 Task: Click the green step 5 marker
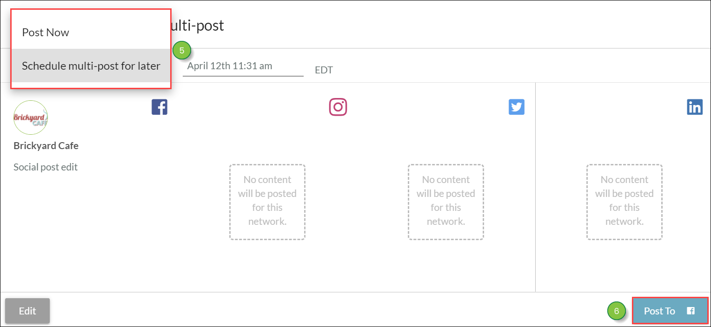182,51
